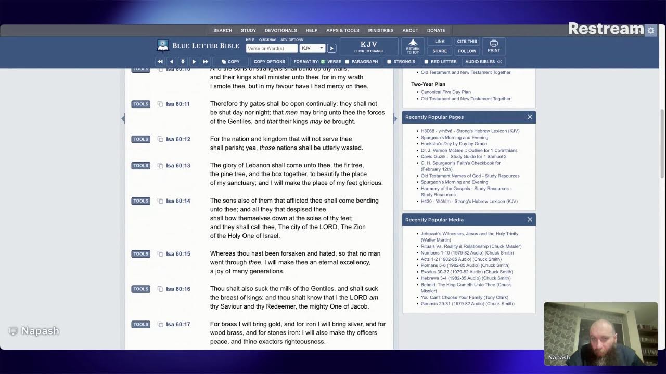Open Tools for Isa 60:14
Screen dimensions: 666x374
pos(140,201)
